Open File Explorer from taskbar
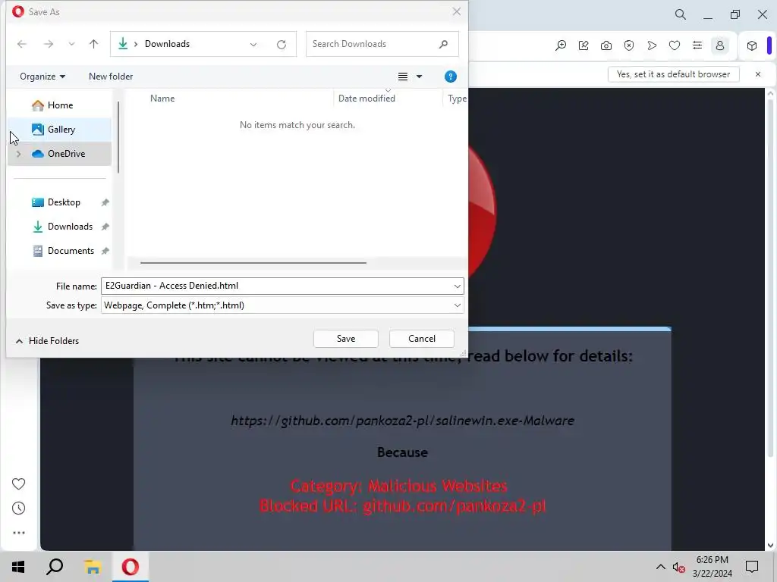This screenshot has width=777, height=582. click(92, 567)
